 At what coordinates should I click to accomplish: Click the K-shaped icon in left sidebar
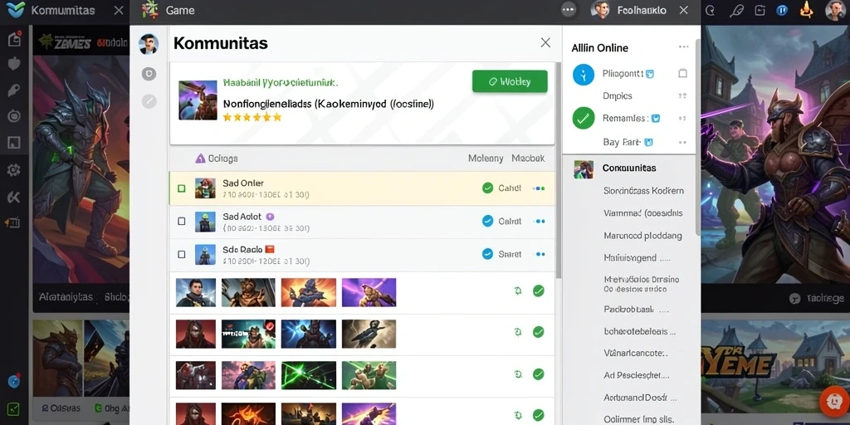pyautogui.click(x=13, y=197)
